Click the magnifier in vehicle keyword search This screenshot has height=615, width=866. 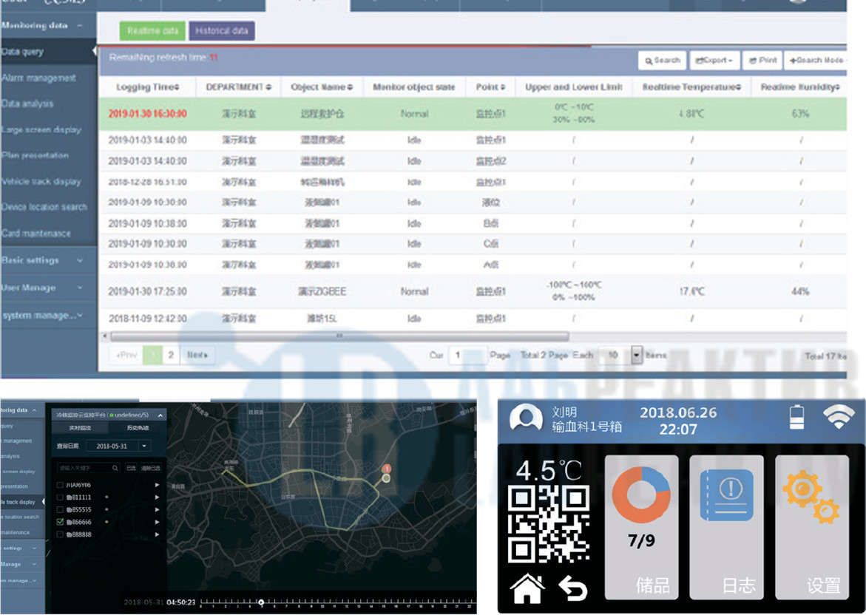115,468
